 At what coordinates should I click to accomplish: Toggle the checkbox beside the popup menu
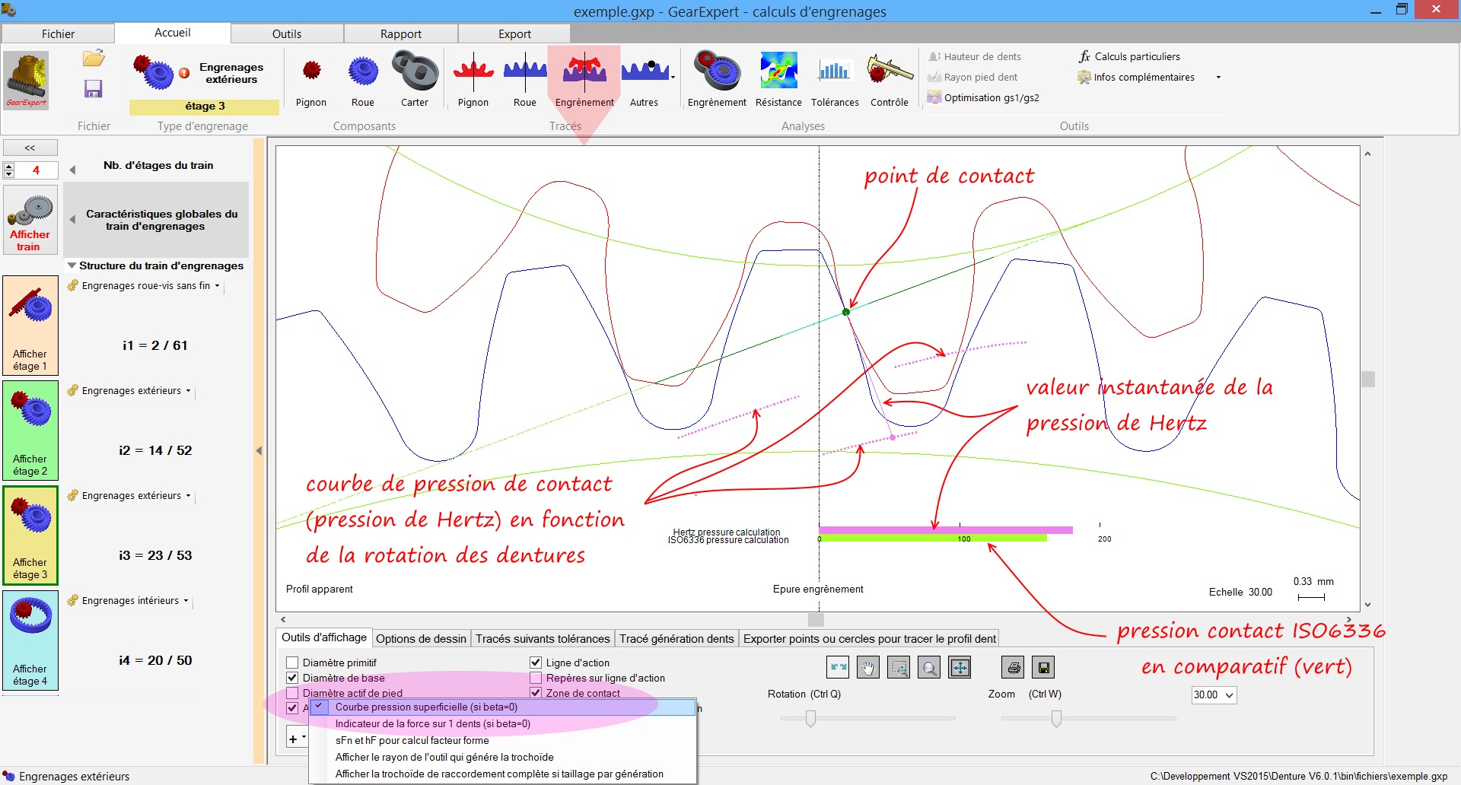[x=292, y=708]
